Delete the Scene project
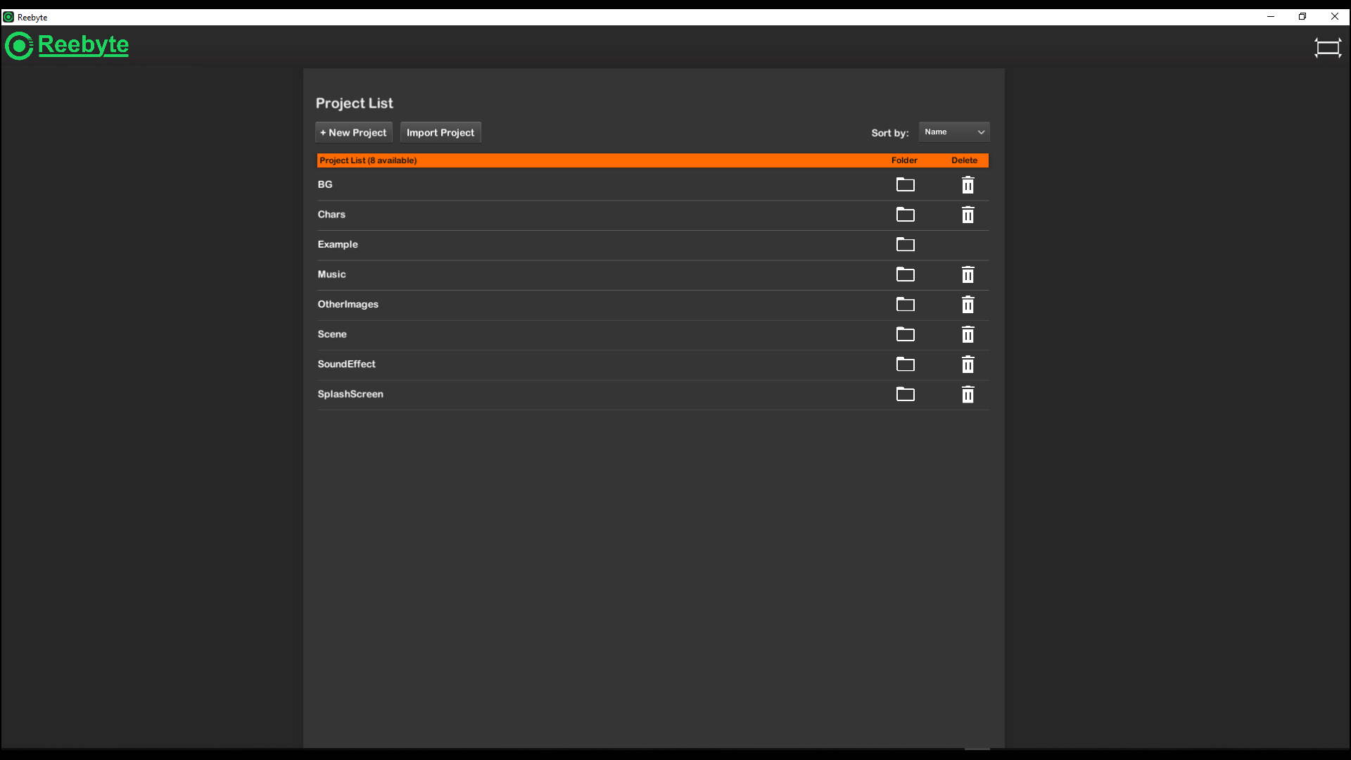1351x760 pixels. click(x=968, y=334)
